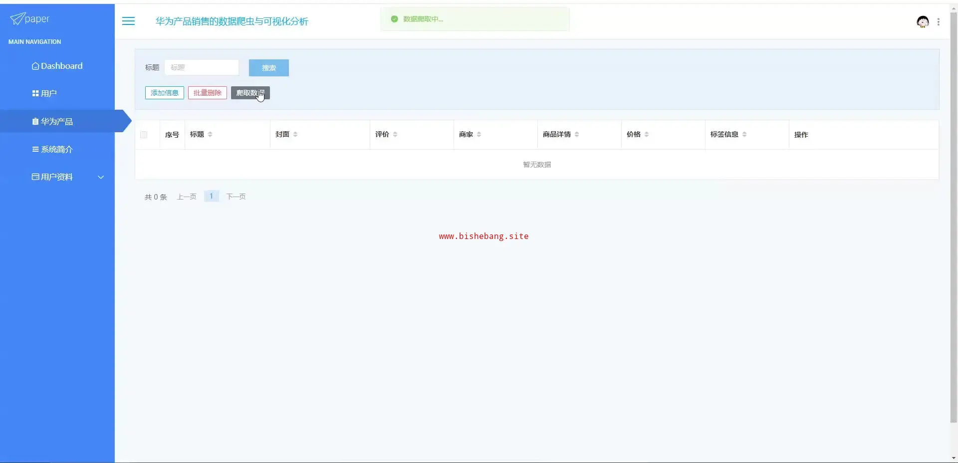Image resolution: width=958 pixels, height=463 pixels.
Task: Click the 添加信息 button
Action: pos(165,93)
